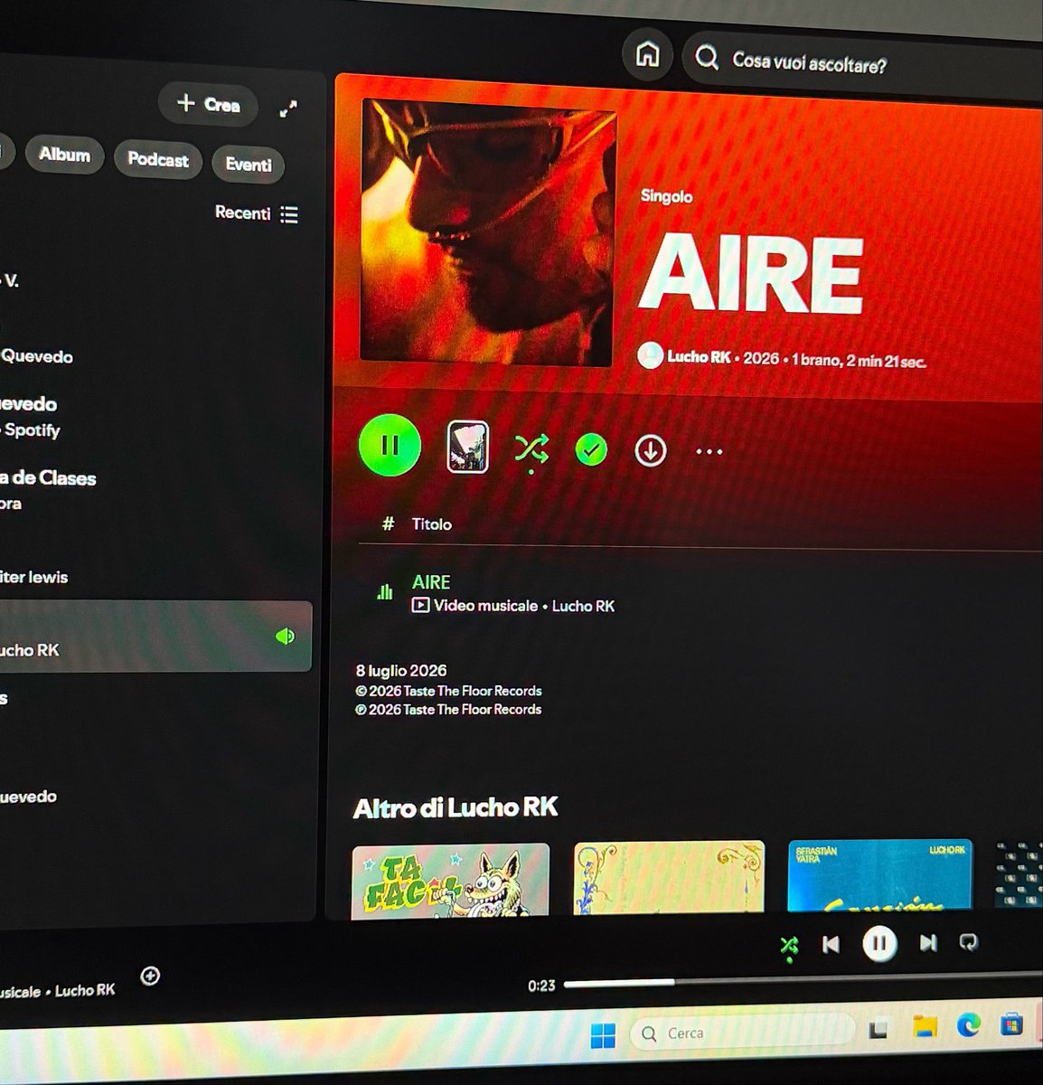Open the Lucho RK artist link in the header
The image size is (1043, 1085).
[699, 357]
